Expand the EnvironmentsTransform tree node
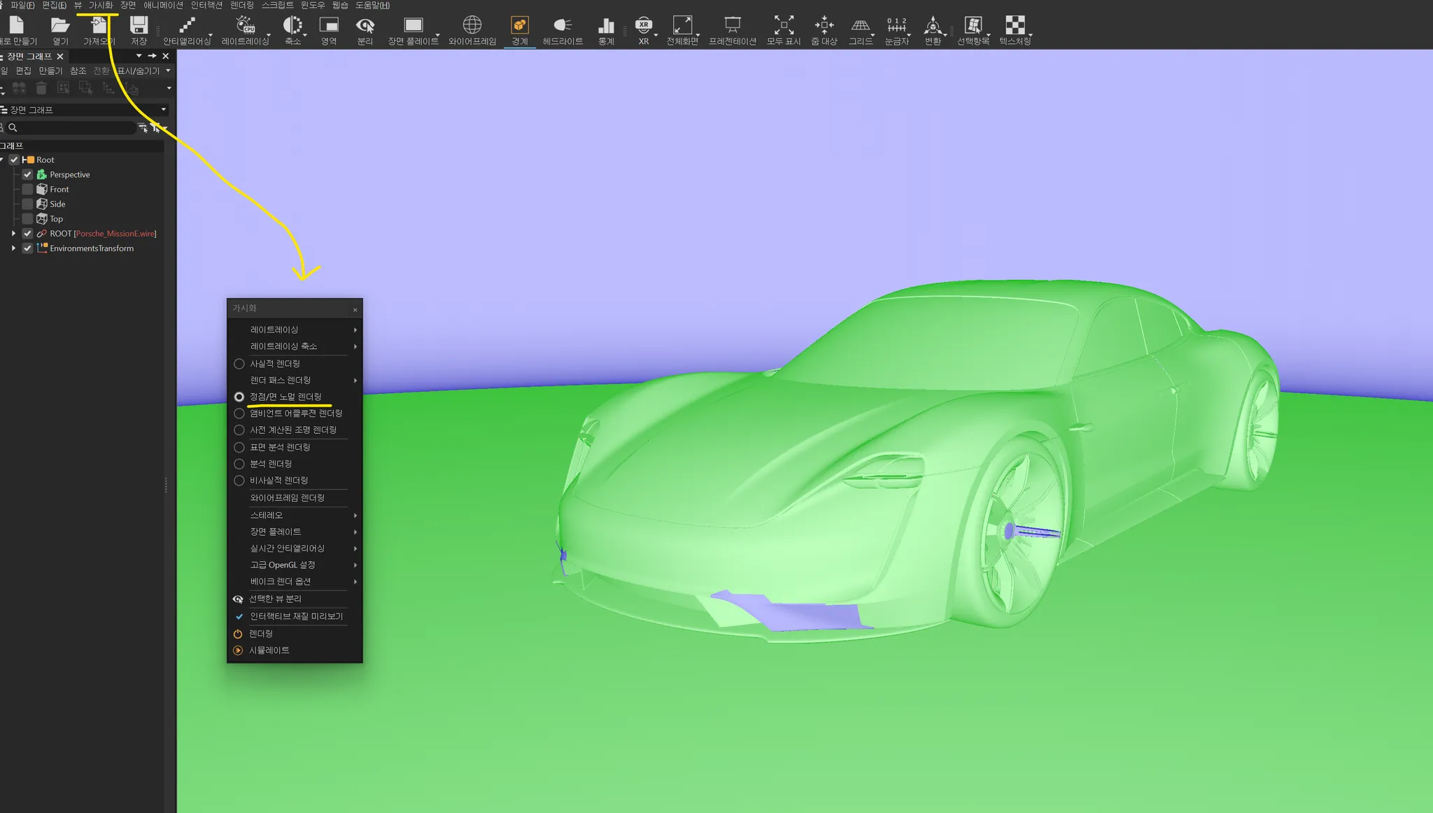This screenshot has height=813, width=1433. (x=13, y=248)
